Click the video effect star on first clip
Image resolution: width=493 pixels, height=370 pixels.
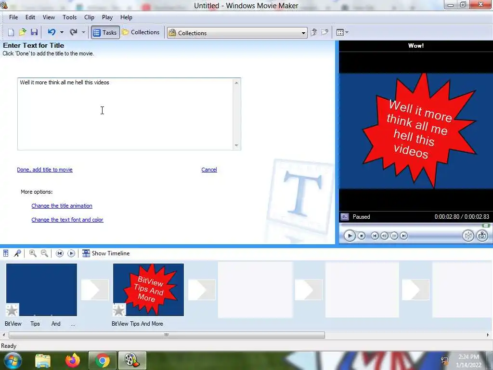pos(12,310)
